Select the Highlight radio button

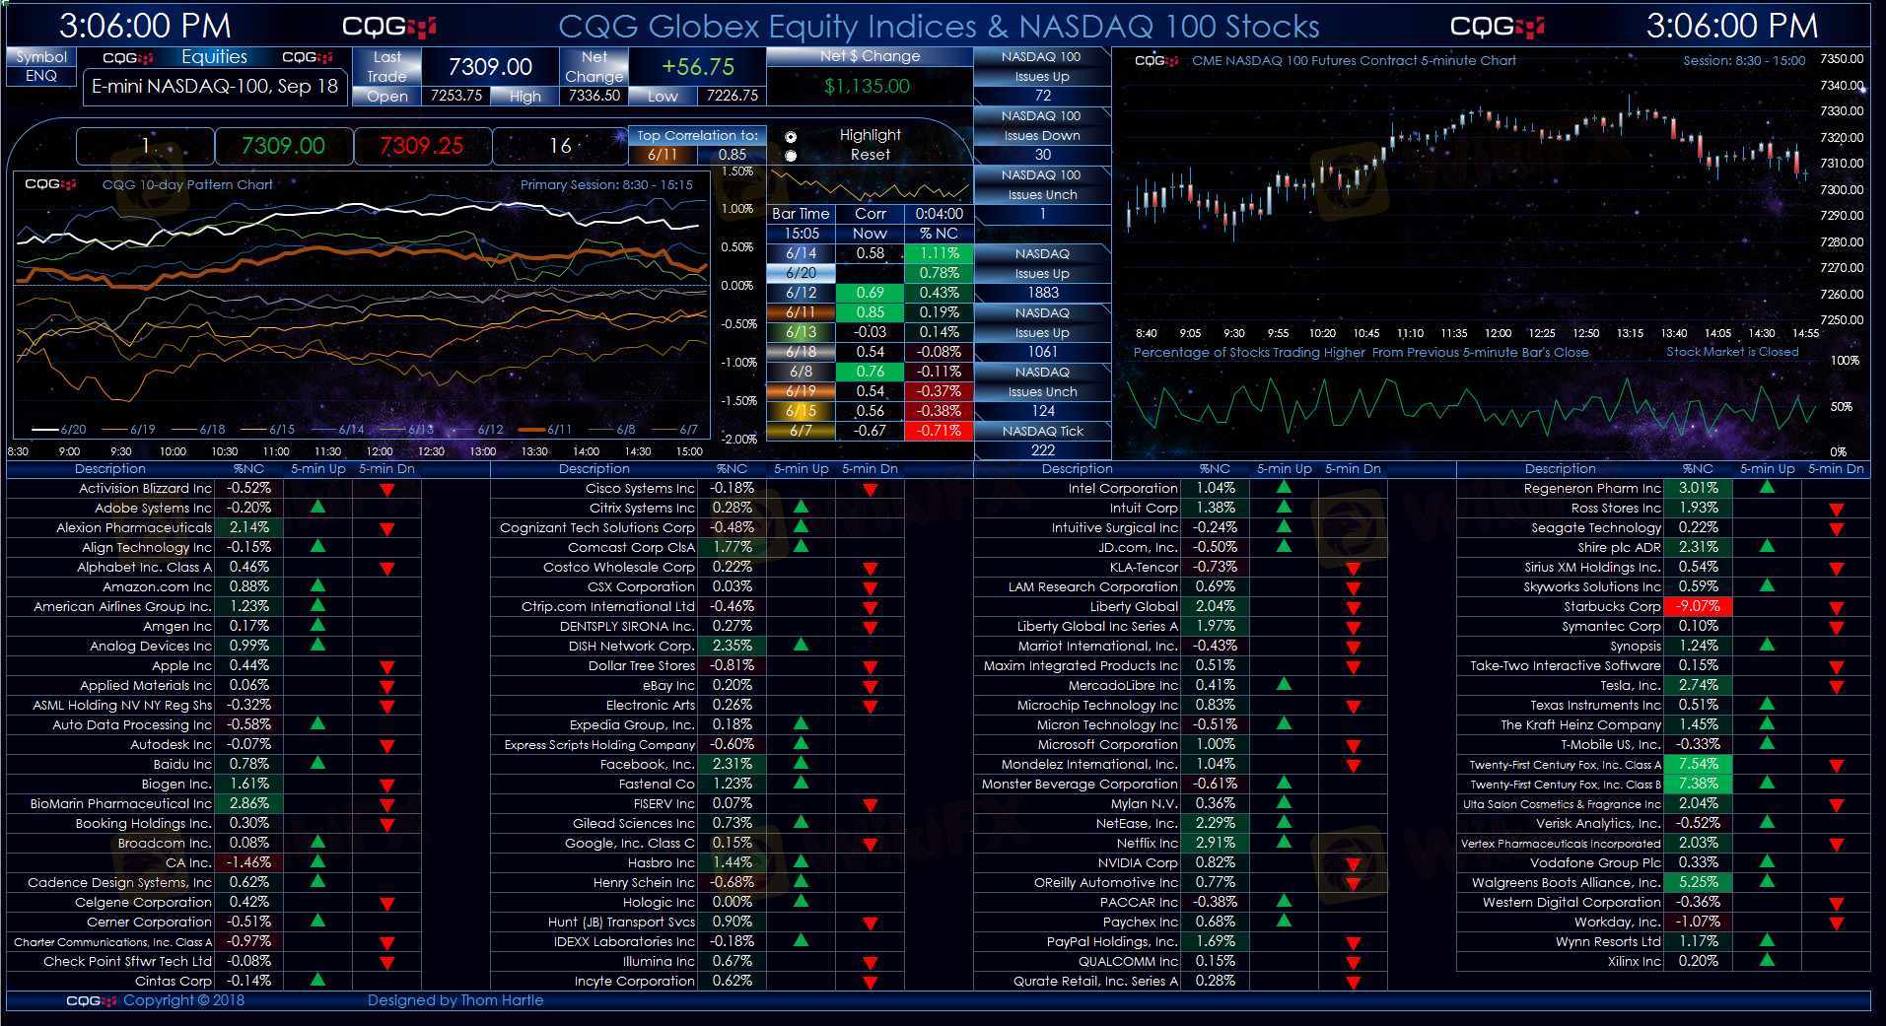coord(791,137)
